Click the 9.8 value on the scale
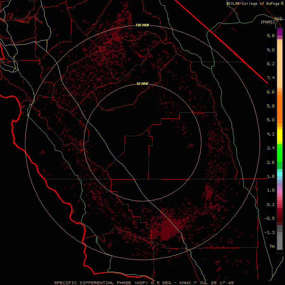The width and height of the screenshot is (285, 285). click(271, 35)
